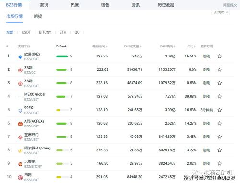Star the 阿波罗(Asproex) market
Image resolution: width=240 pixels, height=183 pixels.
[220, 150]
